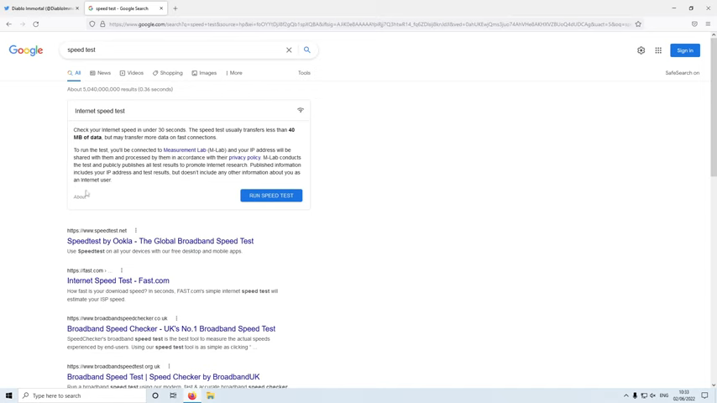Open Google quick settings gear
This screenshot has width=717, height=403.
[x=641, y=50]
